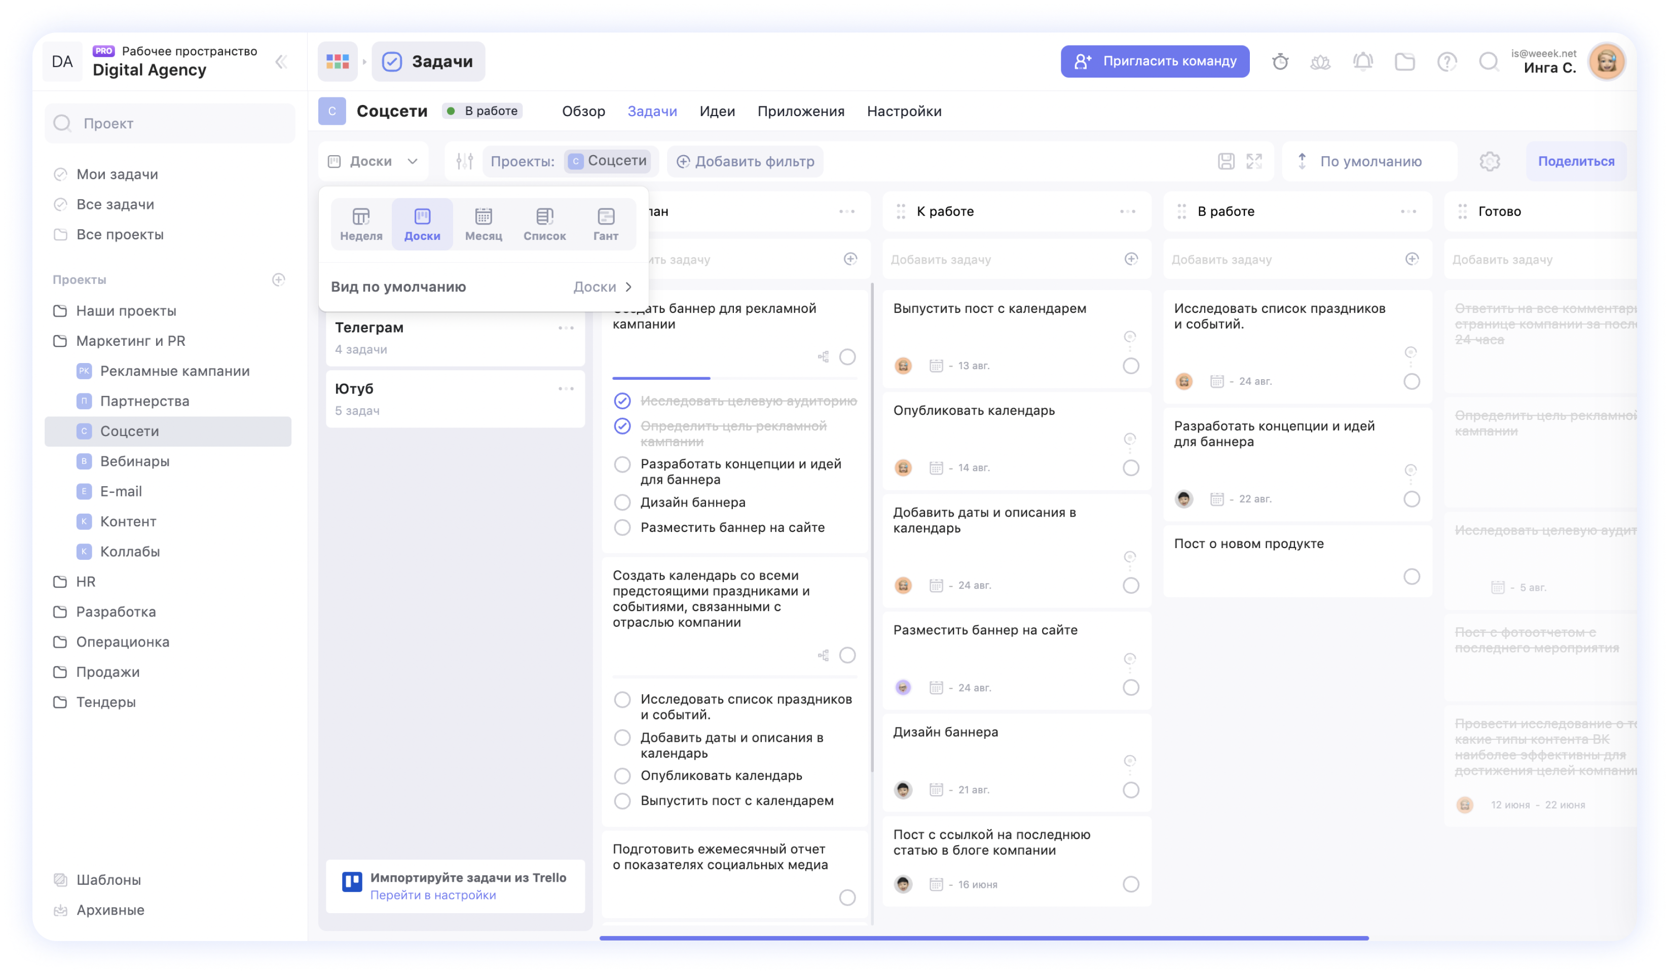Click Пригласить команду button
Viewport: 1669px width, 973px height.
1155,61
